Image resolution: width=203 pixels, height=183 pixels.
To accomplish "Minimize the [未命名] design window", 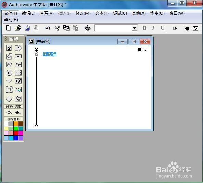I will tap(122, 42).
